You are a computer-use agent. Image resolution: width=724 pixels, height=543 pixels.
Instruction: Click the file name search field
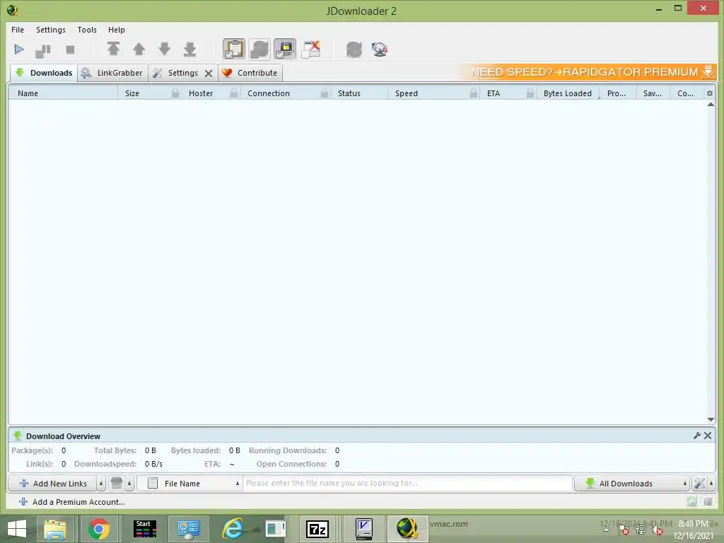[x=408, y=484]
